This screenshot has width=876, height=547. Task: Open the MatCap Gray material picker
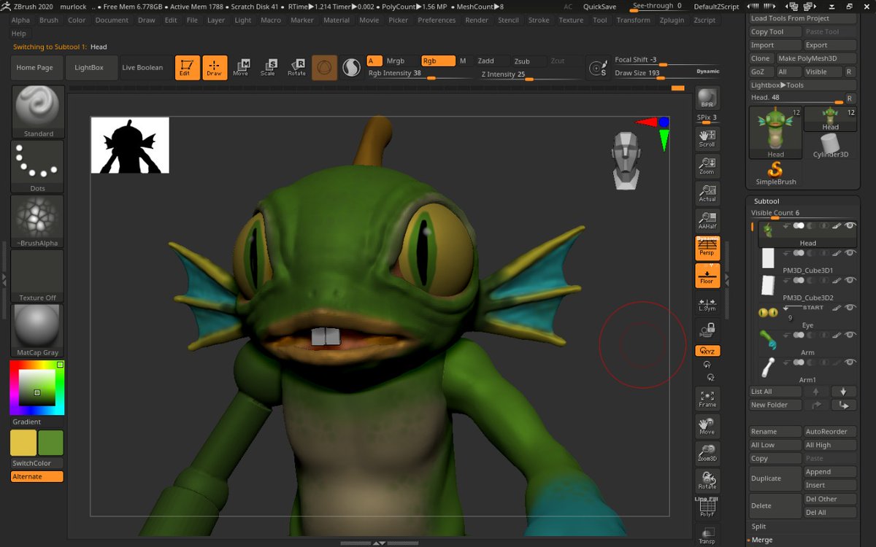coord(37,330)
